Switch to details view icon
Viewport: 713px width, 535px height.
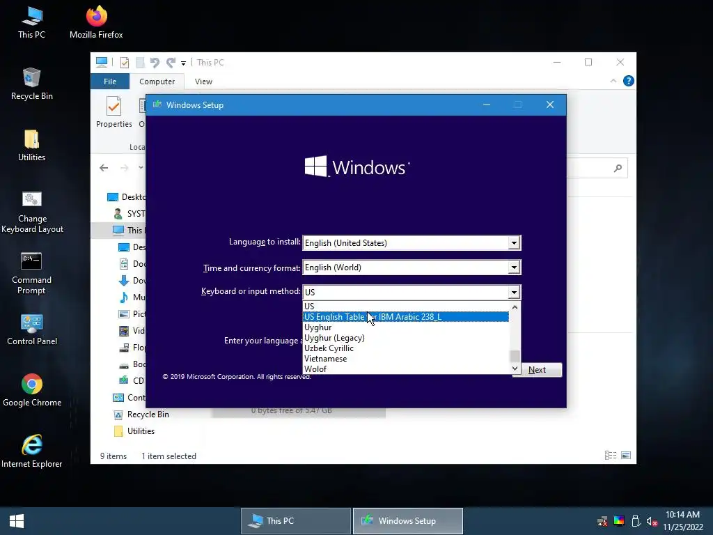click(611, 456)
